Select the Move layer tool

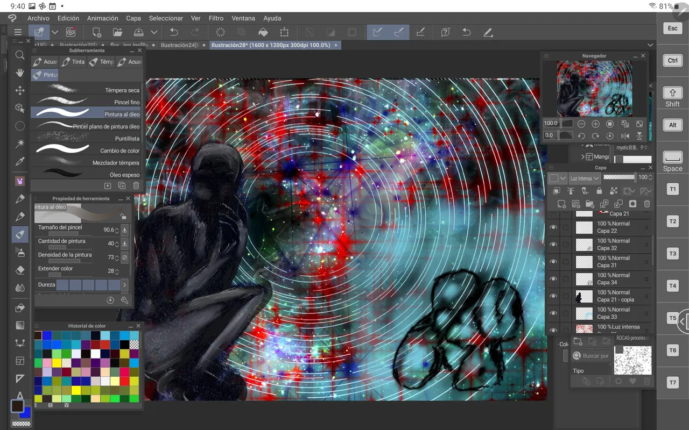(20, 90)
